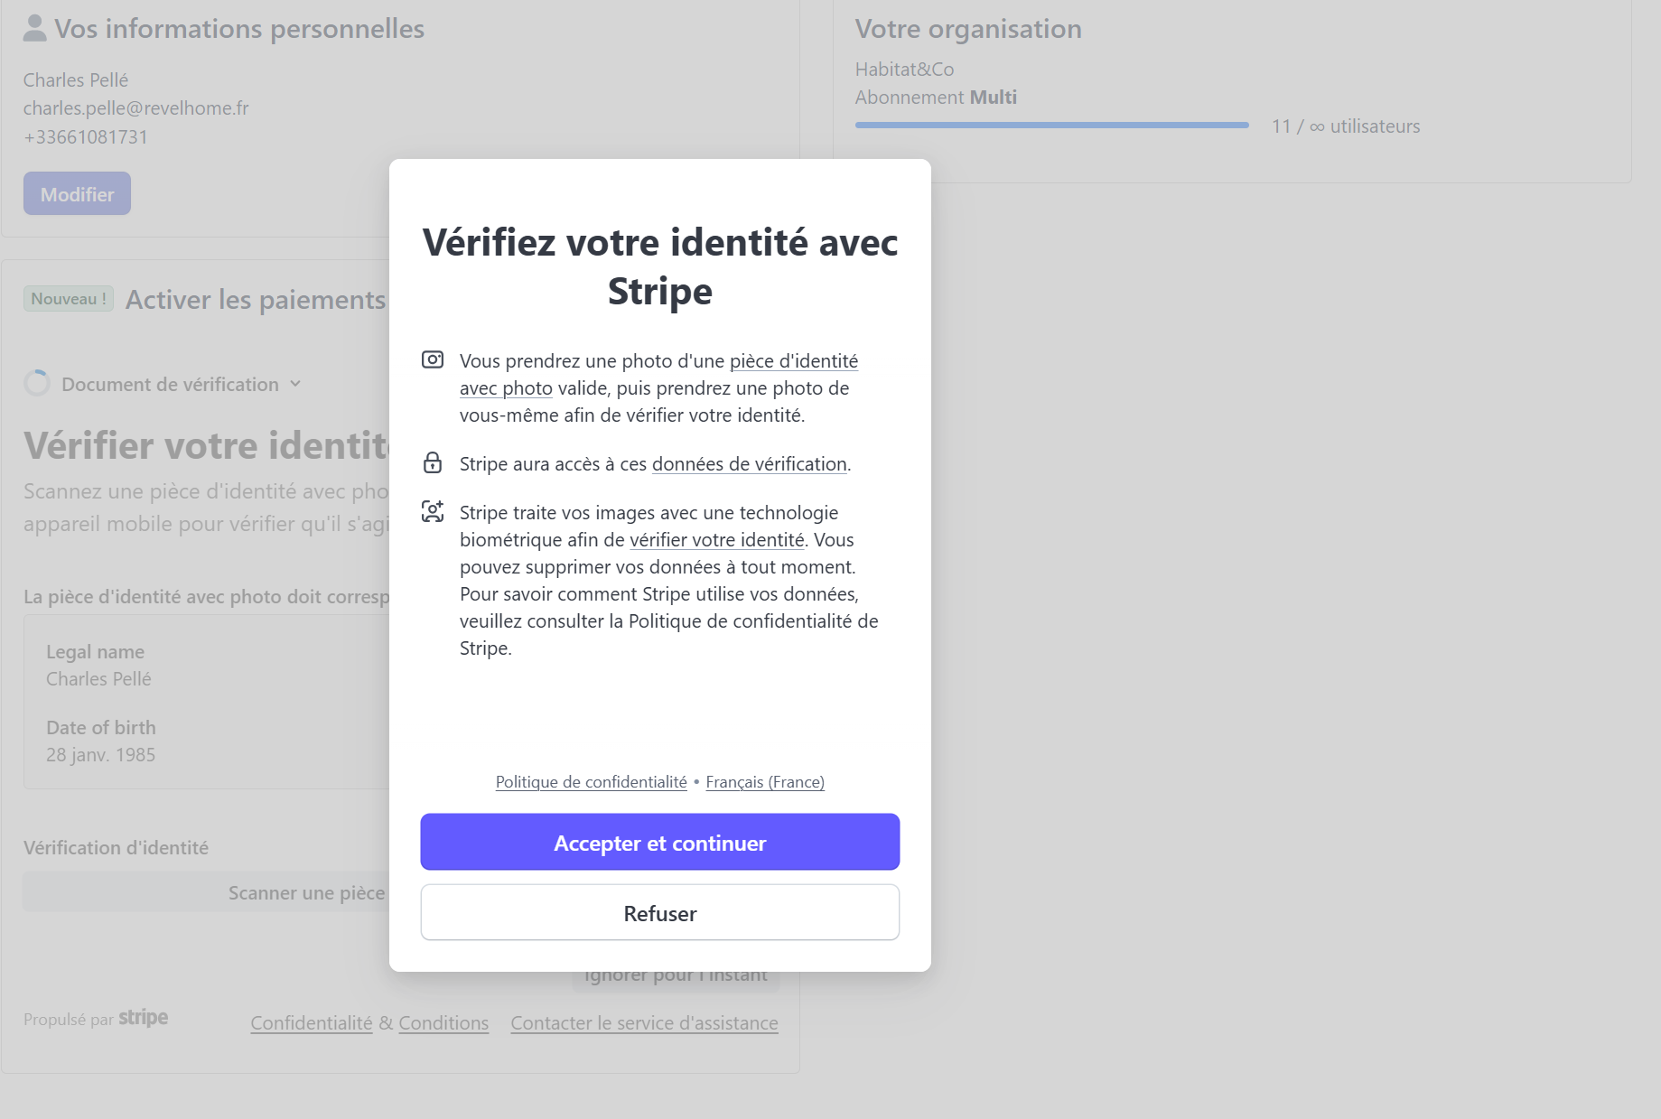Open the données de vérification link

750,464
